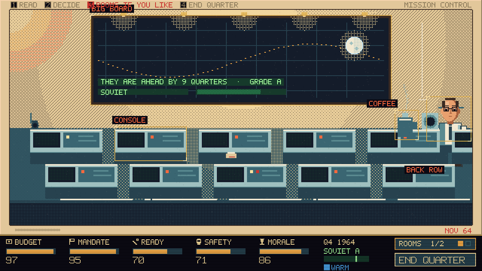Click the round speaker beside the coffee machine
Screen dimensions: 482x271
point(430,121)
